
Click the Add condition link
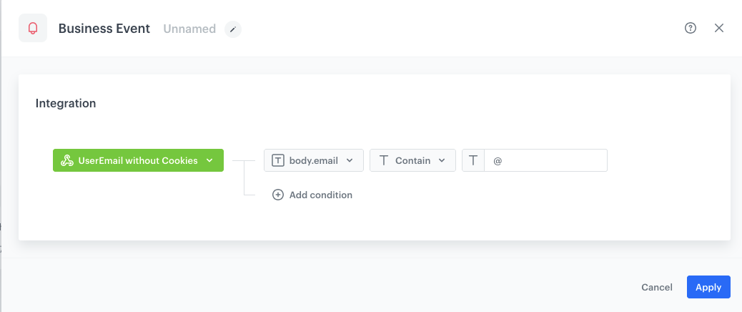pyautogui.click(x=320, y=195)
